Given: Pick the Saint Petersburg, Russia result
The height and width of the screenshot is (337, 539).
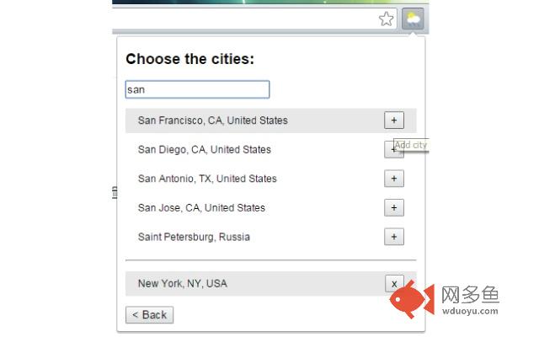Looking at the screenshot, I should 194,237.
